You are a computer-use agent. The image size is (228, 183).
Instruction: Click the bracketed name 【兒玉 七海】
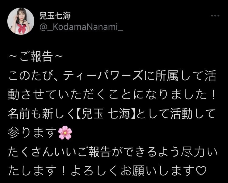coord(106,113)
